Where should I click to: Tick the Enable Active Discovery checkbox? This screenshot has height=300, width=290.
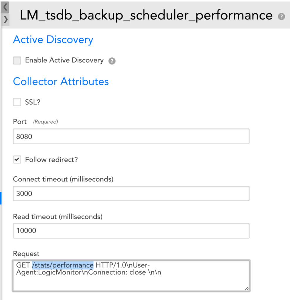click(17, 61)
